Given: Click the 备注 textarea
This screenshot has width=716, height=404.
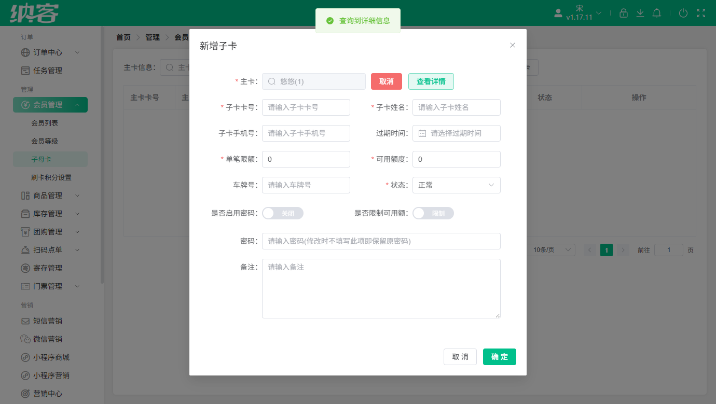Looking at the screenshot, I should tap(381, 288).
